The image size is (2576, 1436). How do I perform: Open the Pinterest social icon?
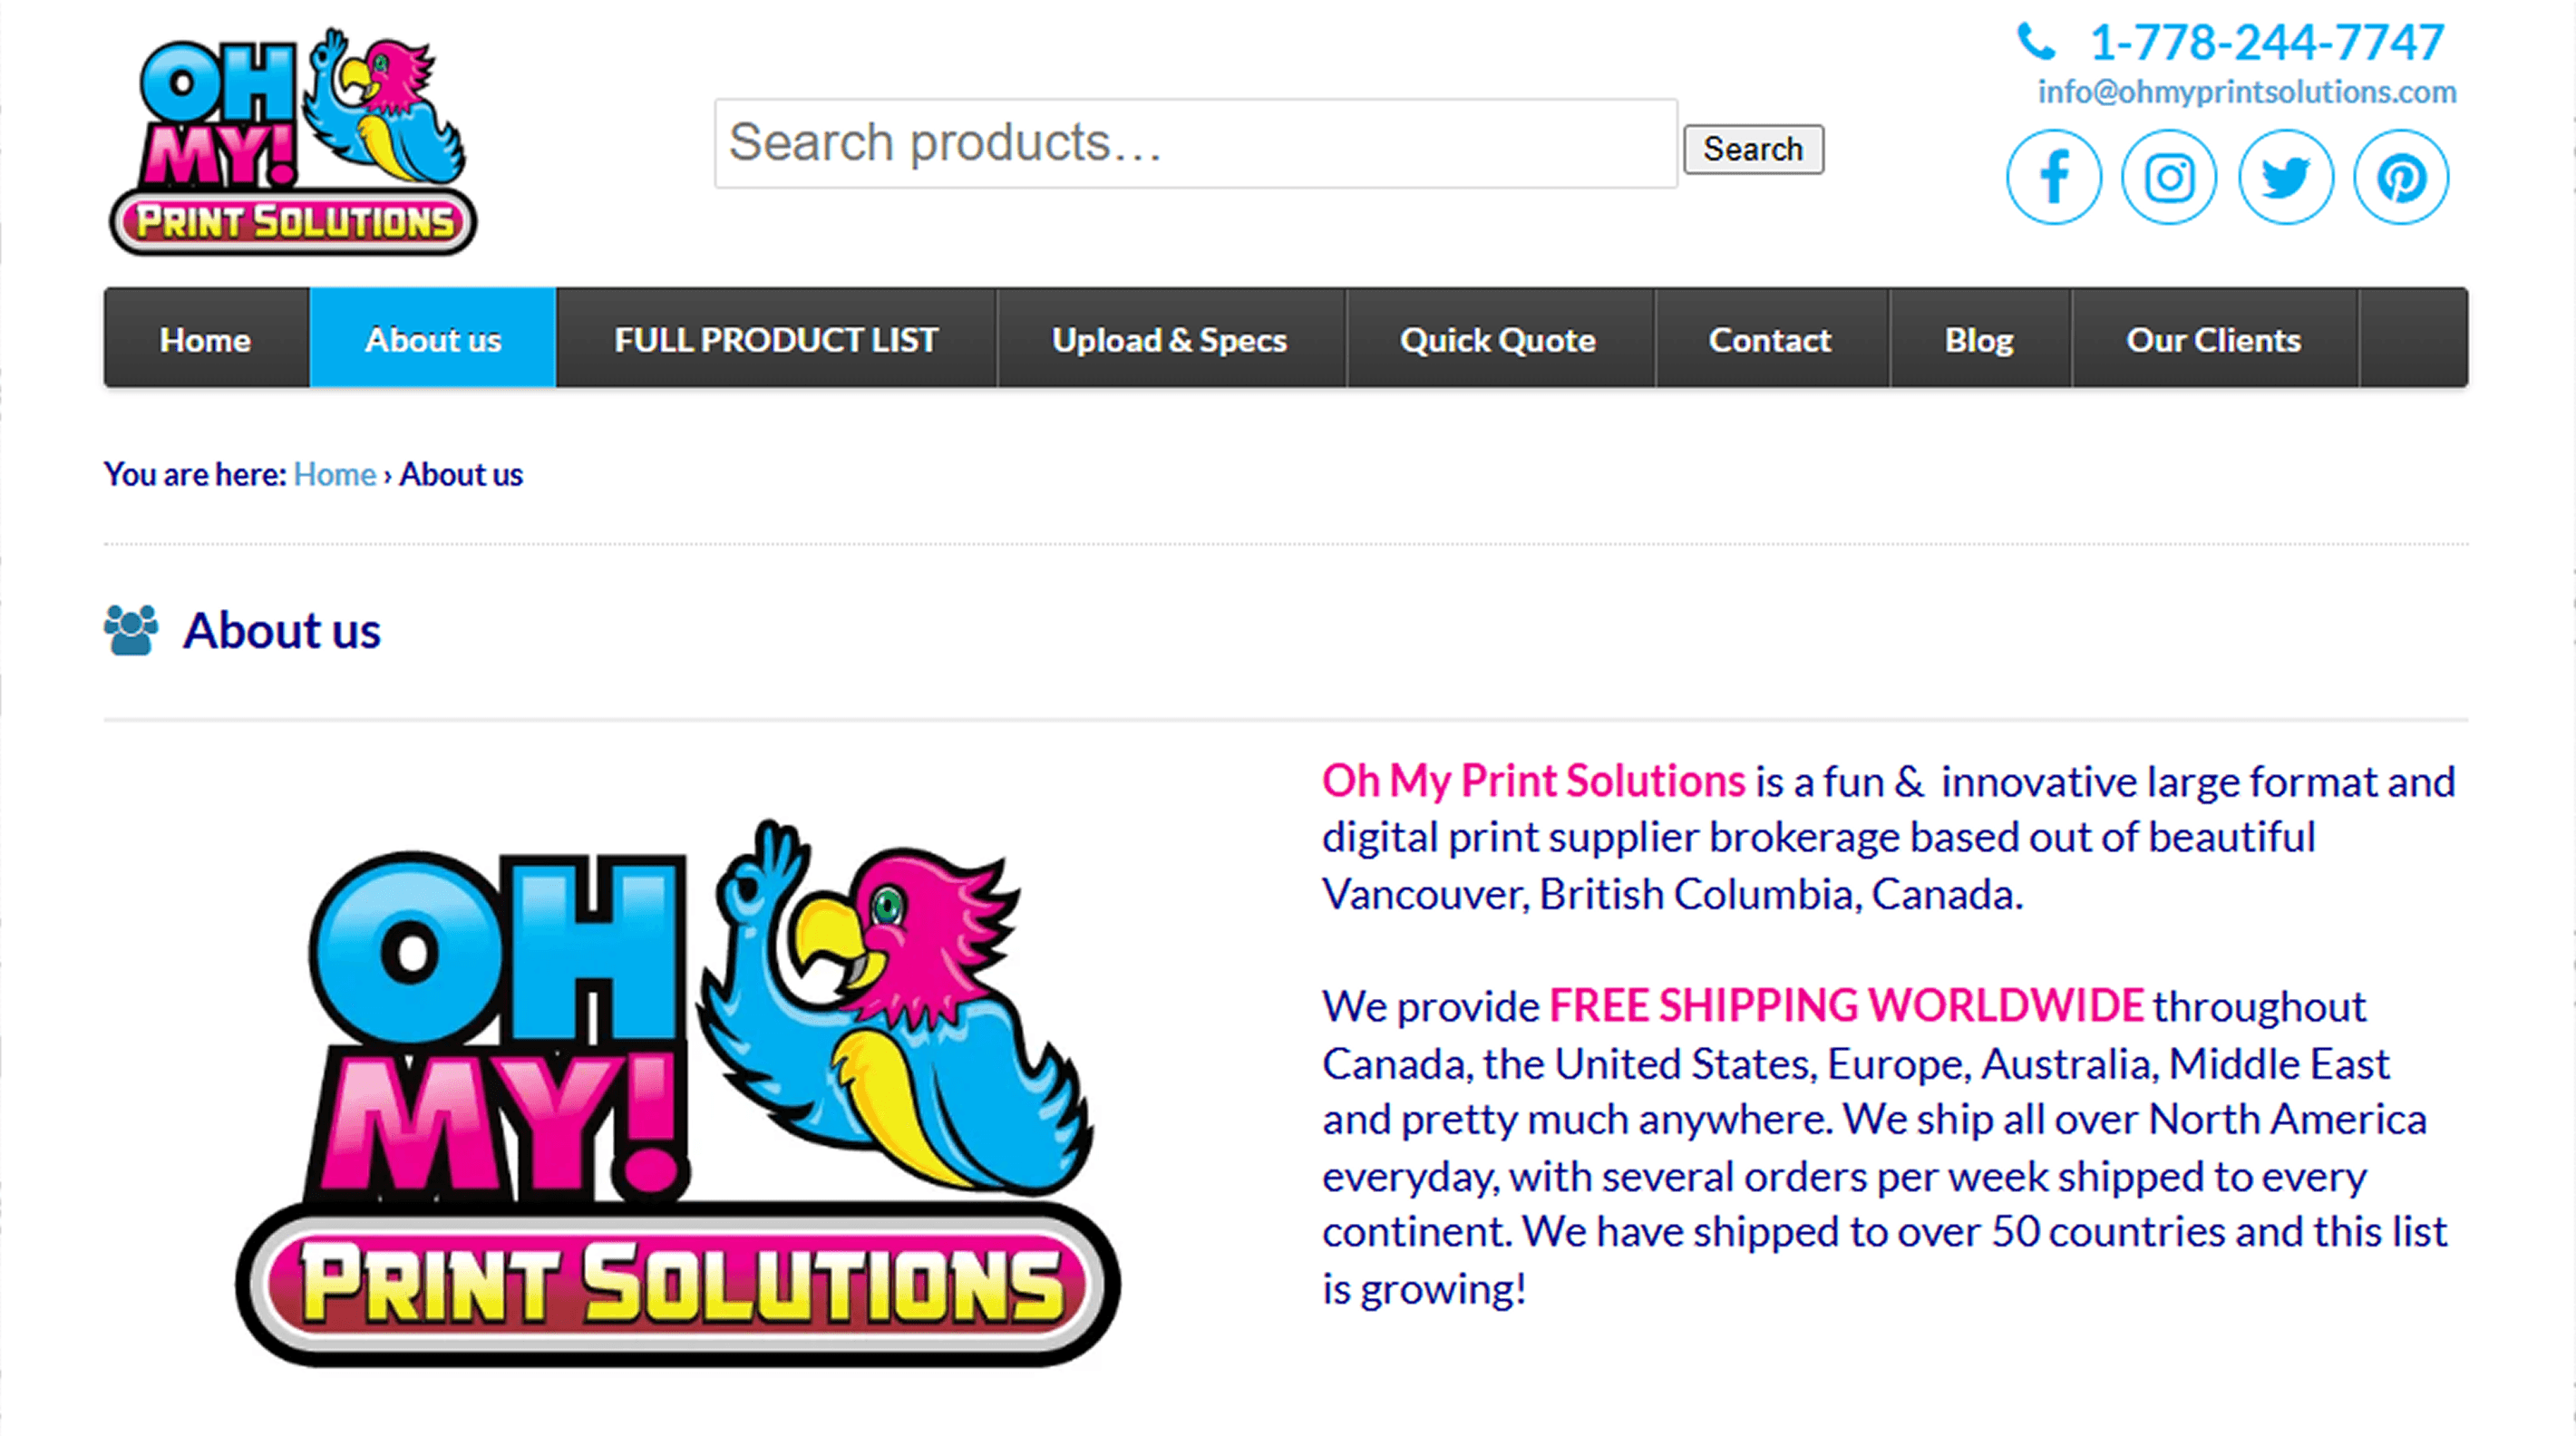(x=2401, y=178)
